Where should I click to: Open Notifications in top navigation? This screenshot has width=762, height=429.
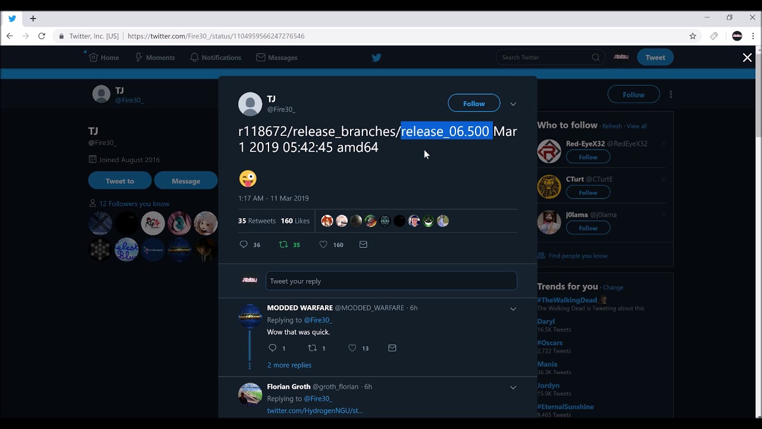[216, 58]
